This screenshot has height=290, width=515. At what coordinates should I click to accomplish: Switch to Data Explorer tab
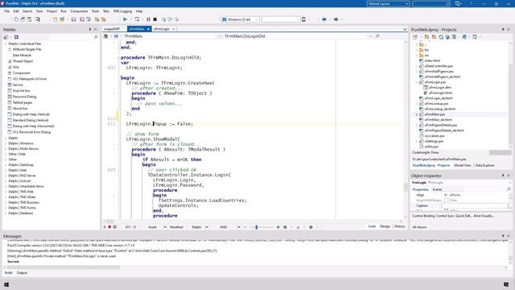click(484, 165)
